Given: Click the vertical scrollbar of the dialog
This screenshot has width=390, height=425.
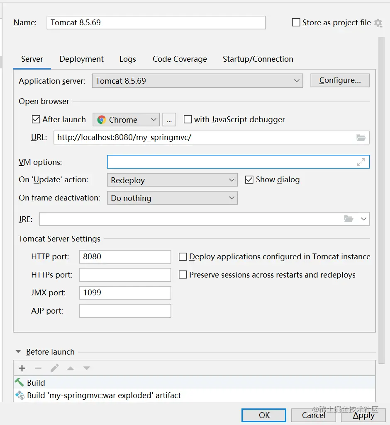Looking at the screenshot, I should pos(381,200).
